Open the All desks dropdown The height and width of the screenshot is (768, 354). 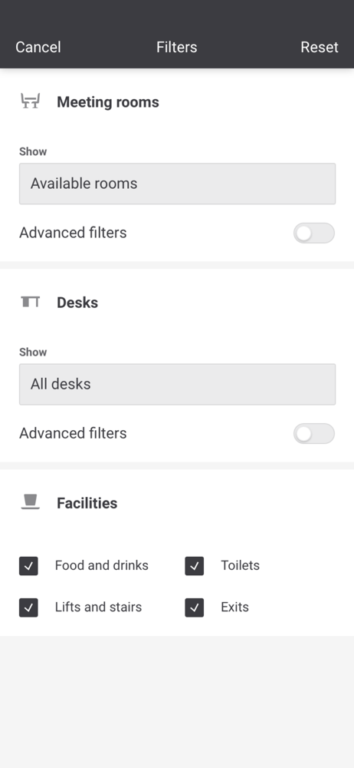click(x=178, y=384)
